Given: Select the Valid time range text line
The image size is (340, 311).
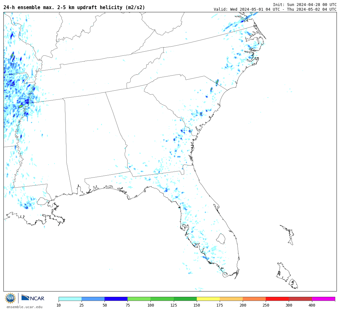Looking at the screenshot, I should tap(275, 9).
